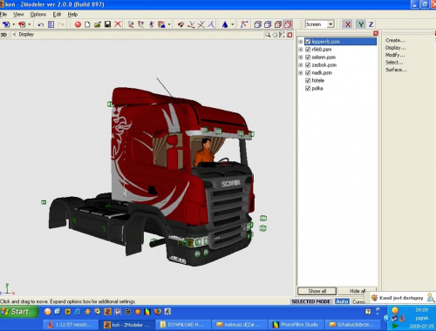
Task: Click the red square icon in viewport header
Action: [290, 35]
